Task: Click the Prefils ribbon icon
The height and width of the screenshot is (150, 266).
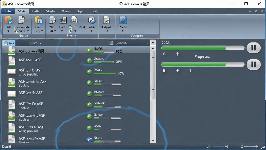Action: click(x=123, y=20)
